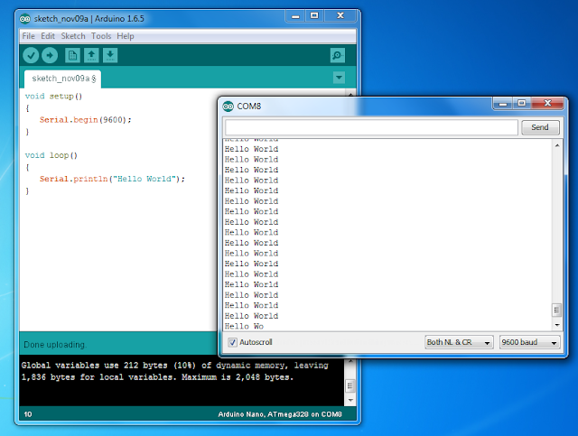The image size is (578, 436).
Task: Click the console output scroll down arrow
Action: click(x=350, y=400)
